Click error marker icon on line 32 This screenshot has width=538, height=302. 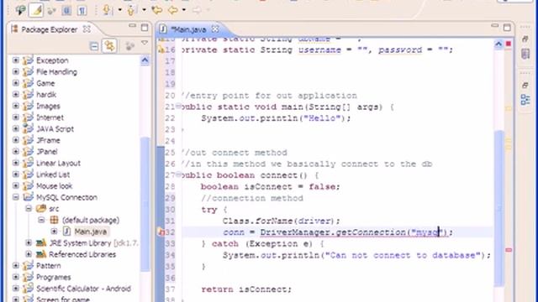click(161, 232)
